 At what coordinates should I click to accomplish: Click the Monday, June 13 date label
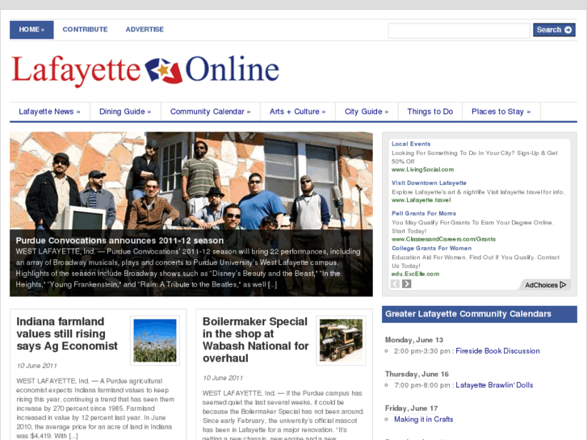tap(414, 340)
